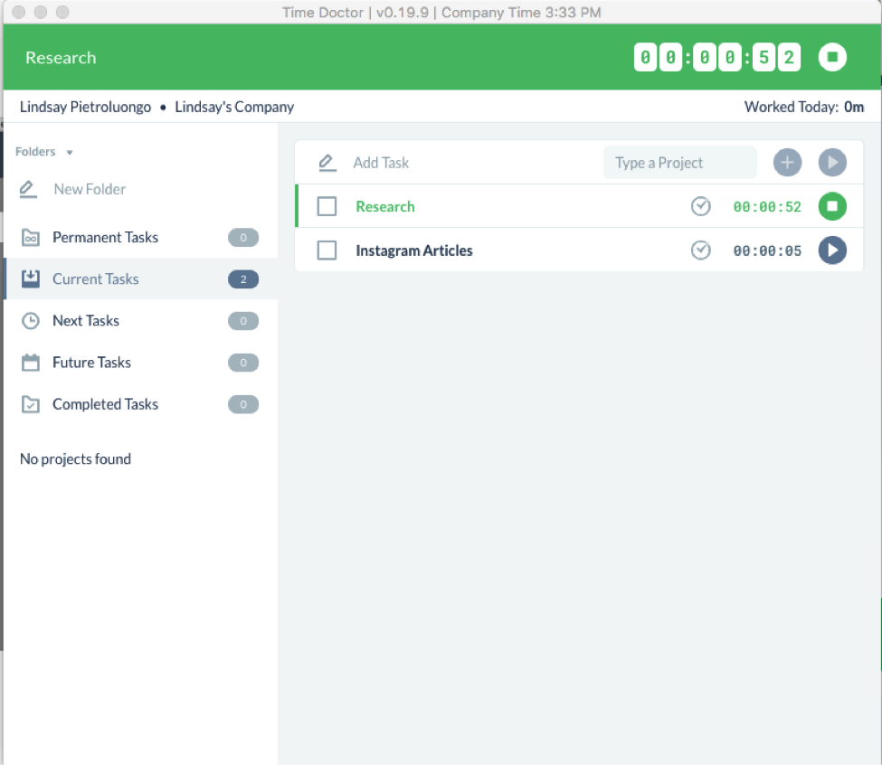882x765 pixels.
Task: Close the Time Doctor window
Action: point(19,12)
